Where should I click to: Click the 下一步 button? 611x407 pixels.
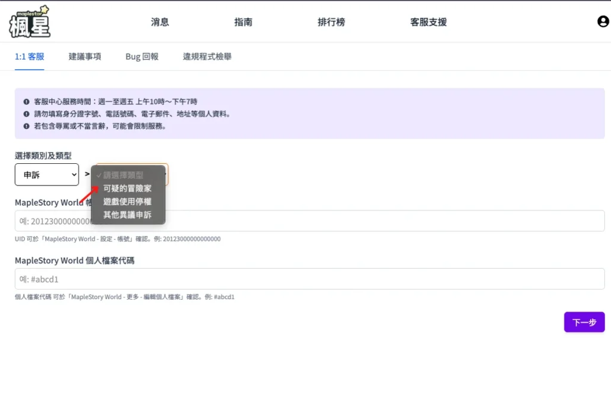(584, 322)
